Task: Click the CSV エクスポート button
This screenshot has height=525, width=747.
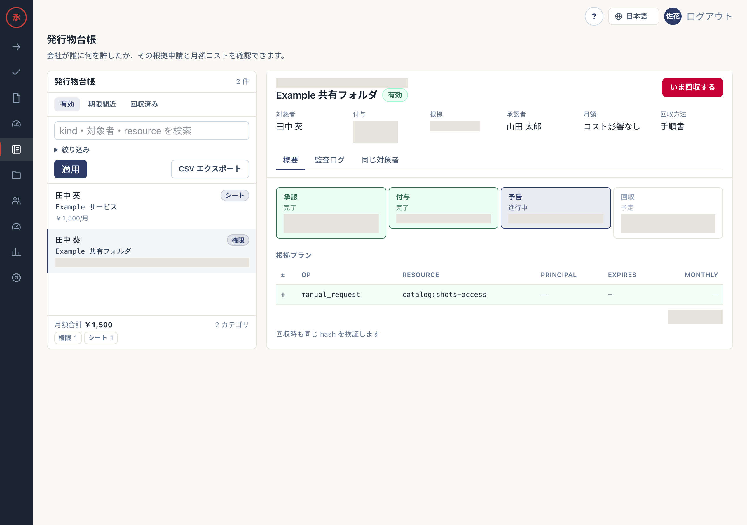Action: coord(210,169)
